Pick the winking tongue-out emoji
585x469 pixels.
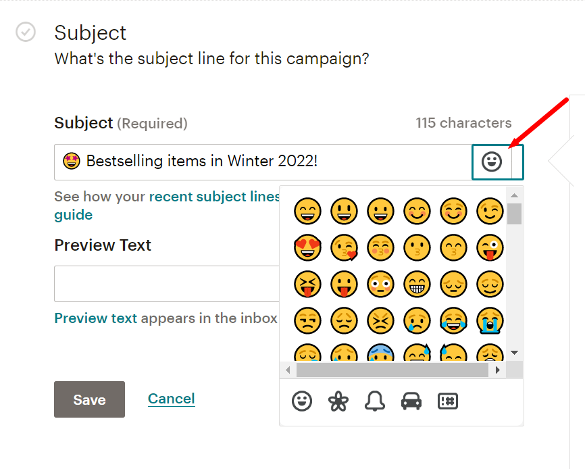[x=489, y=248]
